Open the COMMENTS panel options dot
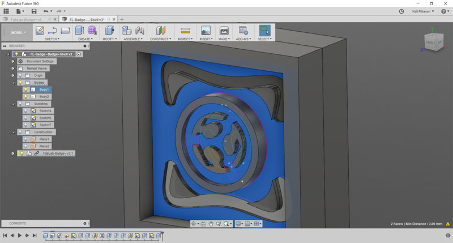This screenshot has height=243, width=453. coord(84,223)
